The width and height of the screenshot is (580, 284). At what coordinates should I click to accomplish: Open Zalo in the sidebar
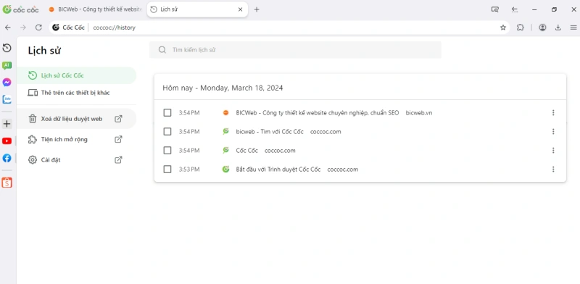tap(7, 99)
